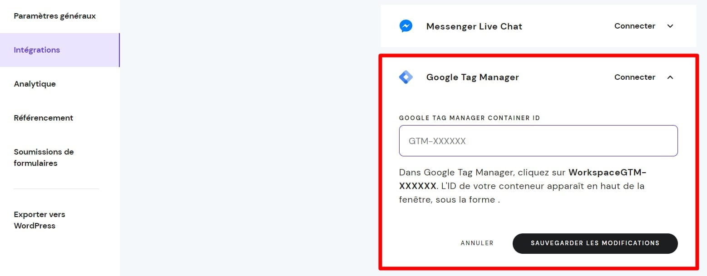
Task: Click the Google Tag Manager heading
Action: coord(472,77)
